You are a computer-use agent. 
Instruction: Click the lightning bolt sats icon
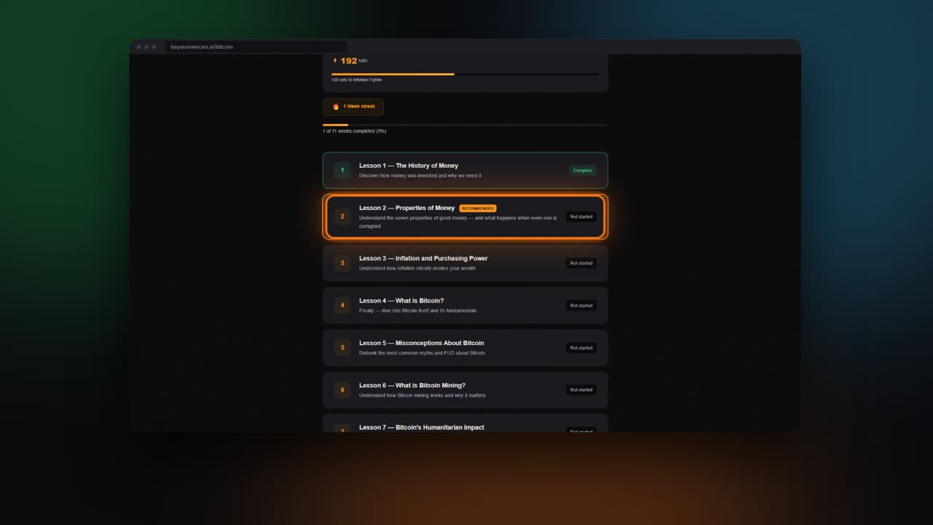335,61
